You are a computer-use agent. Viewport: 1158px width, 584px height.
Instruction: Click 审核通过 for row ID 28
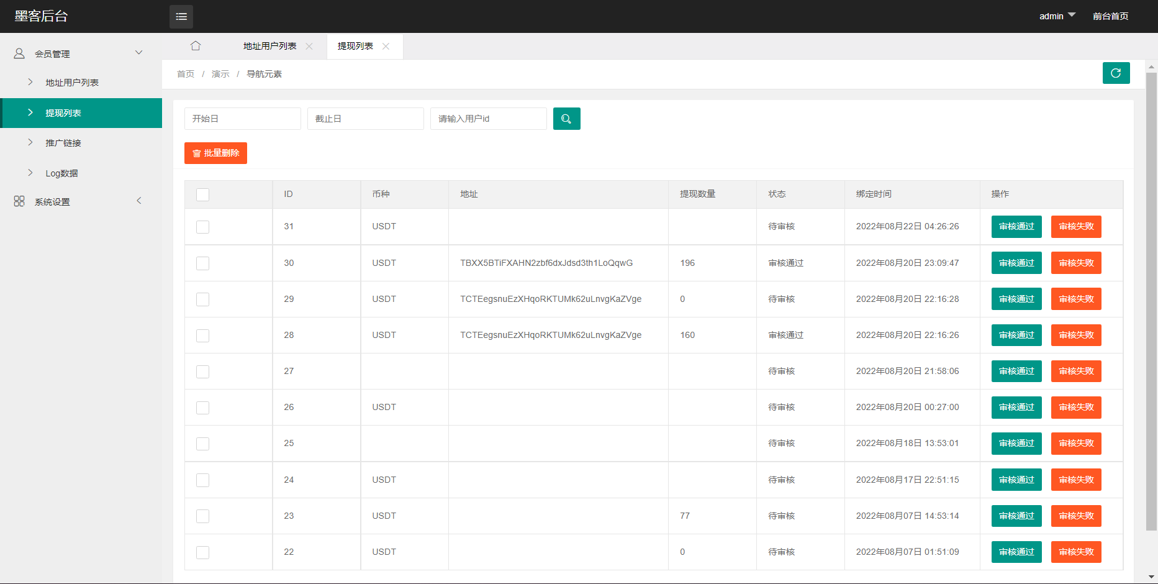click(x=1016, y=335)
